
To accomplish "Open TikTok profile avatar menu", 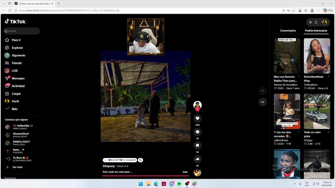I will tap(325, 22).
